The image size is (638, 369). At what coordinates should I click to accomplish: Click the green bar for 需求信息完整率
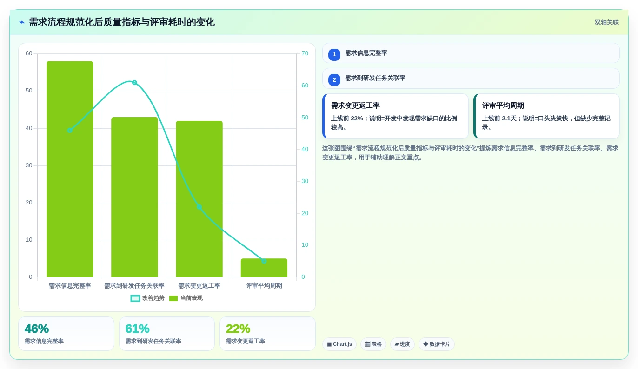click(x=70, y=169)
